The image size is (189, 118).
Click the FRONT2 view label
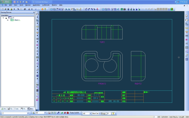point(102,84)
